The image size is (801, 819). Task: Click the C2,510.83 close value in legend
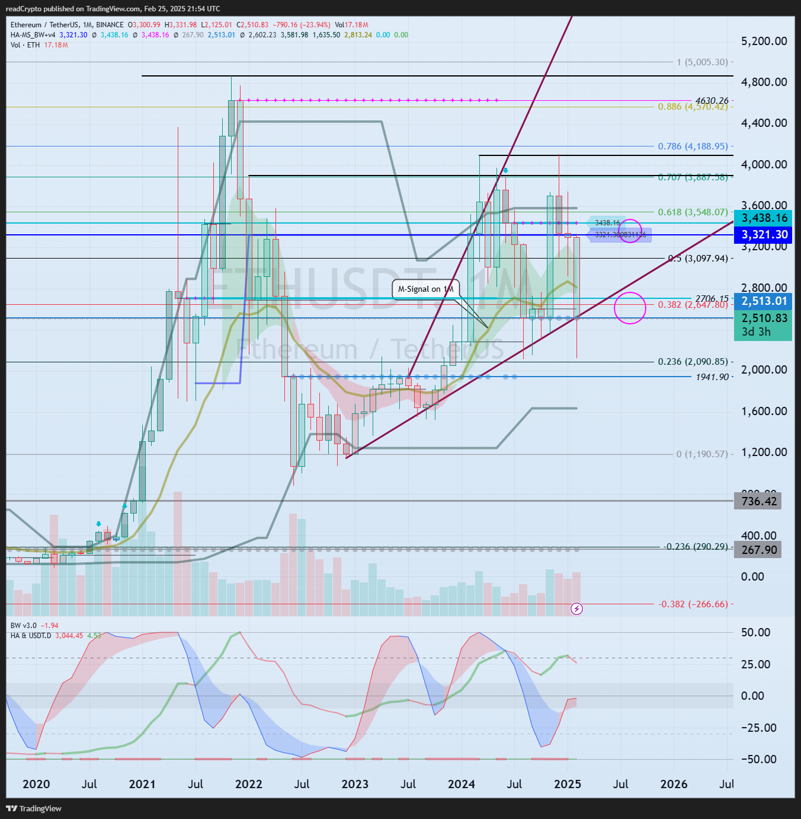coord(252,25)
